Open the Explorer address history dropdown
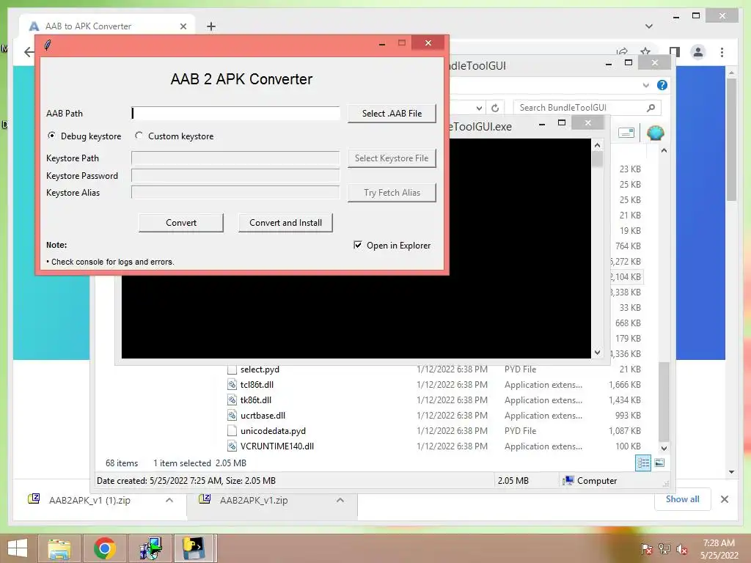Image resolution: width=751 pixels, height=563 pixels. click(479, 108)
